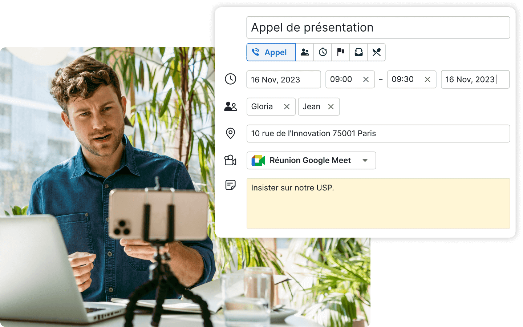The width and height of the screenshot is (523, 327).
Task: Click the Gloria participant tag
Action: 262,107
